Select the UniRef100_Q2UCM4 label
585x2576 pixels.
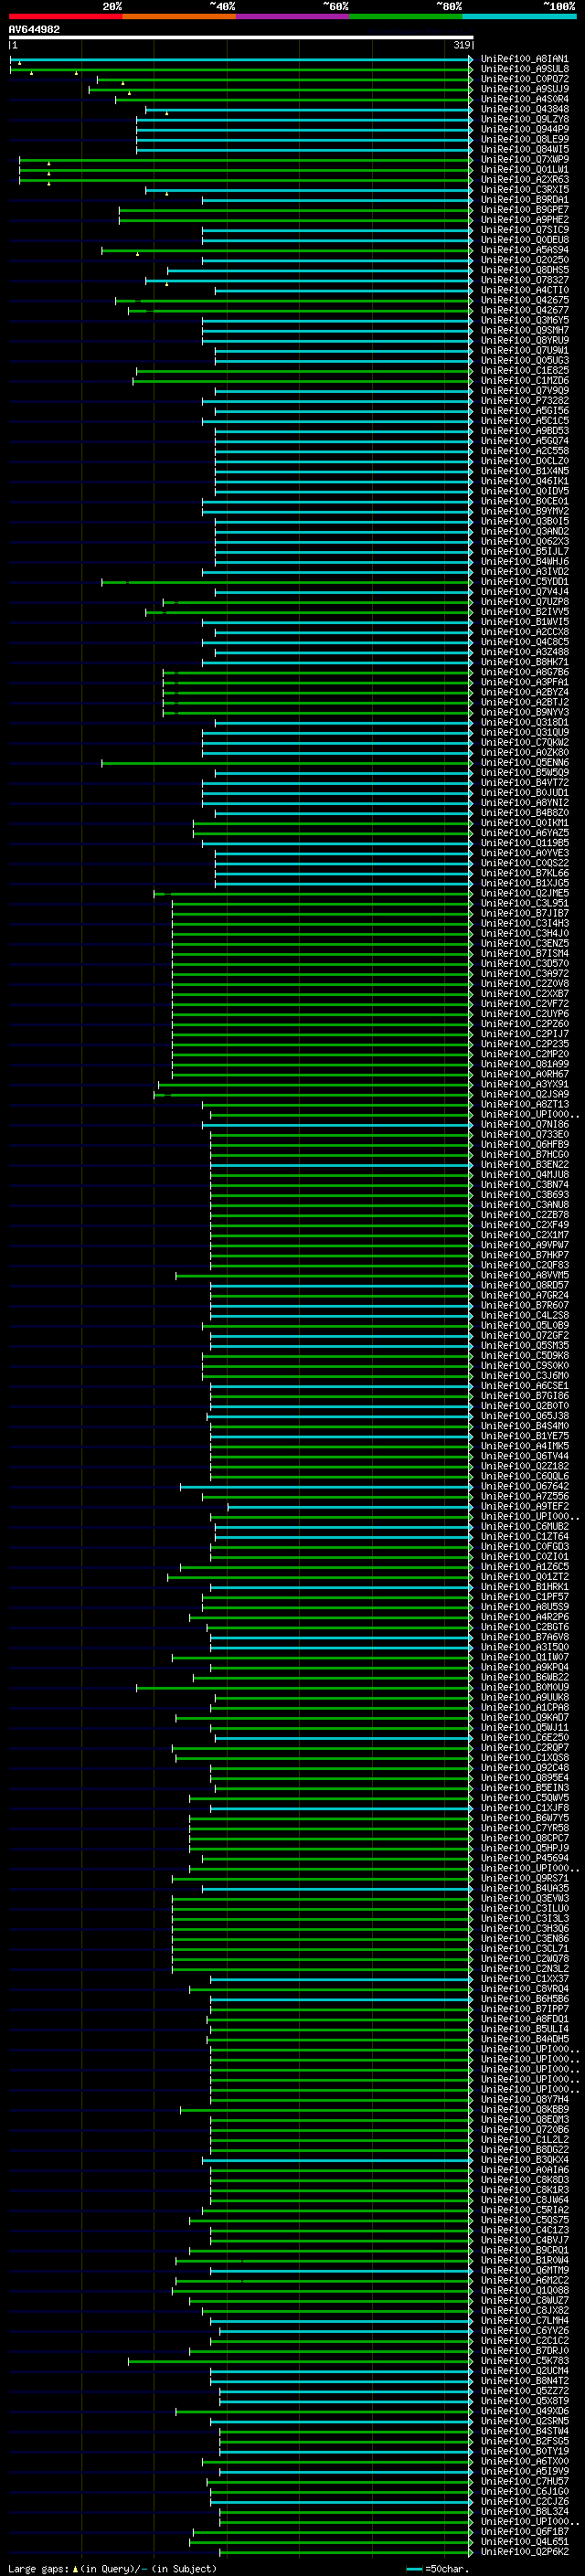pyautogui.click(x=524, y=2370)
